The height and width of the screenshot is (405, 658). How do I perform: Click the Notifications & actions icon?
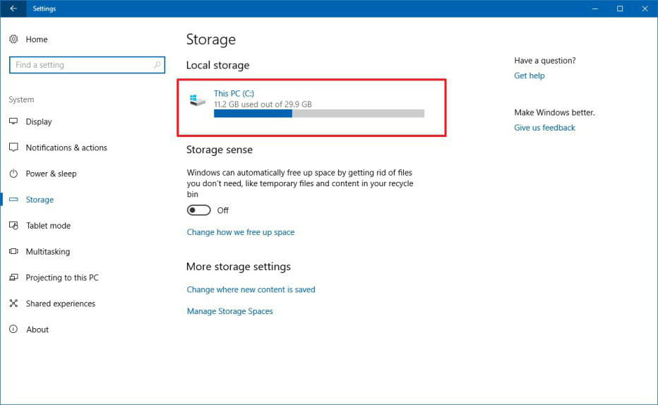point(13,147)
